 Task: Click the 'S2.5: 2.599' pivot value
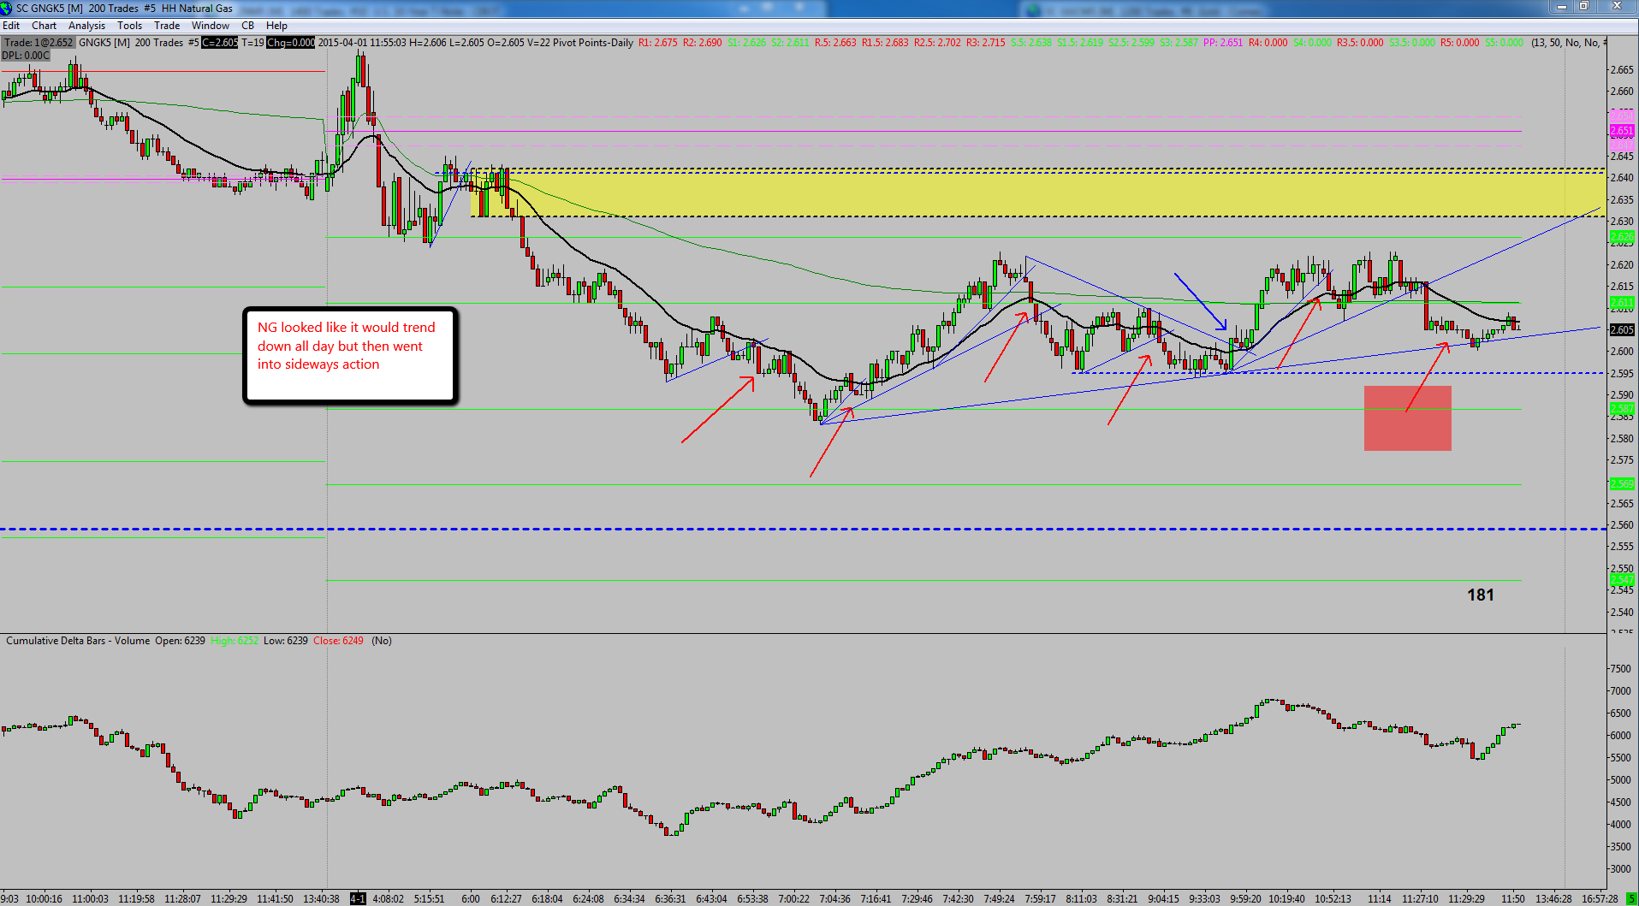click(x=1131, y=43)
